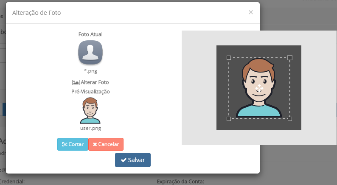Click the picture icon beside Alterar Foto
The width and height of the screenshot is (337, 185).
pyautogui.click(x=76, y=83)
